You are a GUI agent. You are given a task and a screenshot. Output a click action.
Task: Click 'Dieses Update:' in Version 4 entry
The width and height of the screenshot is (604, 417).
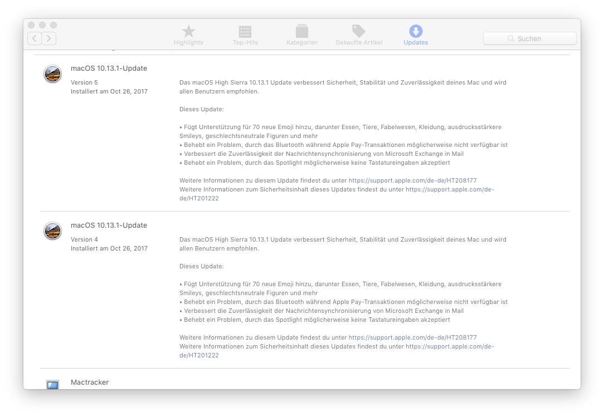tap(202, 267)
